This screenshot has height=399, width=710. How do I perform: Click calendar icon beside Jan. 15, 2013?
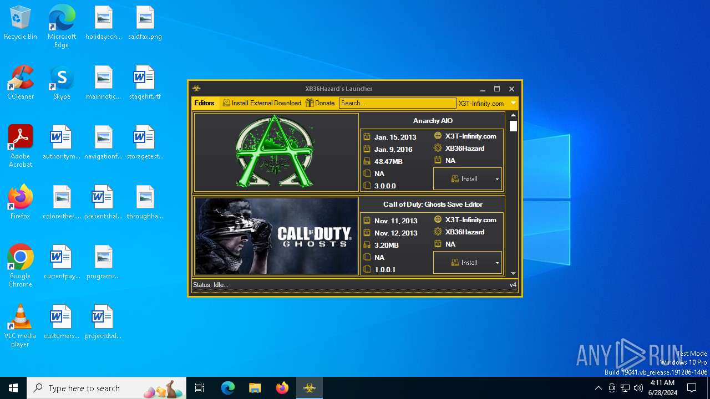coord(367,137)
